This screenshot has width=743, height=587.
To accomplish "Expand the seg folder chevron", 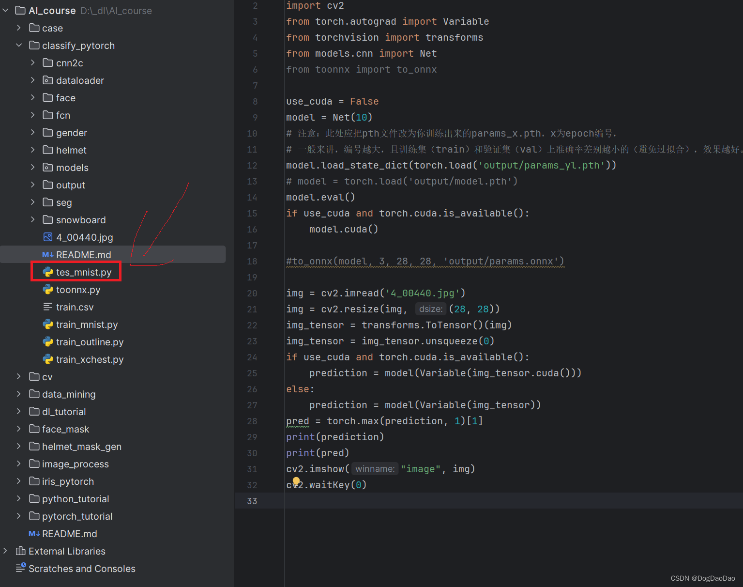I will tap(32, 202).
